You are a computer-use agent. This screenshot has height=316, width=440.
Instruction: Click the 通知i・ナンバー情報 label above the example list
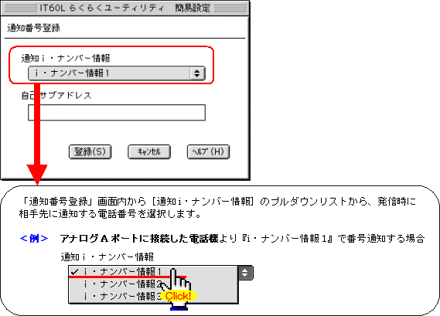pyautogui.click(x=107, y=257)
